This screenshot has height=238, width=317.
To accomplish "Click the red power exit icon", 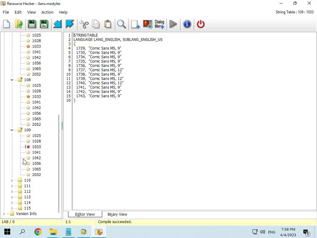I will pos(201,24).
